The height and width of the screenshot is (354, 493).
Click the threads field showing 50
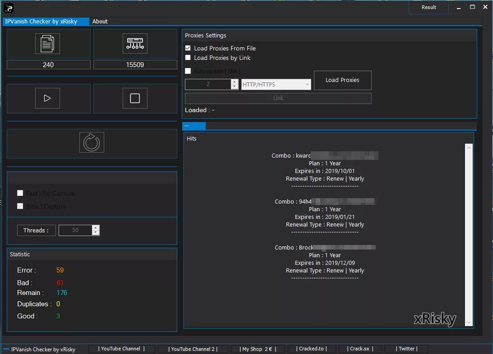pos(75,230)
